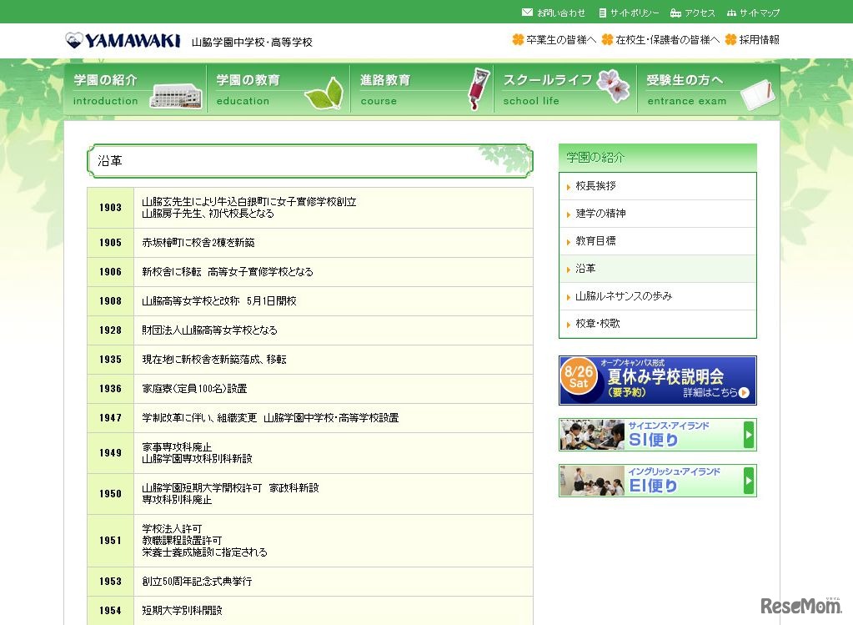This screenshot has height=625, width=853.
Task: Click the 夏休み学校説明会 banner
Action: tap(657, 381)
